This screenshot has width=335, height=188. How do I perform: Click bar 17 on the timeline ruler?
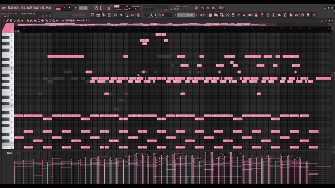(167, 28)
